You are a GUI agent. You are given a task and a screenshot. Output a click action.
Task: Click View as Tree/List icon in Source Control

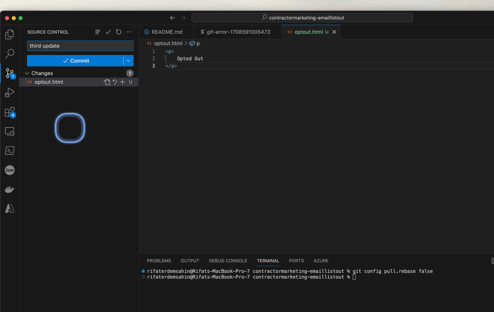pos(98,32)
